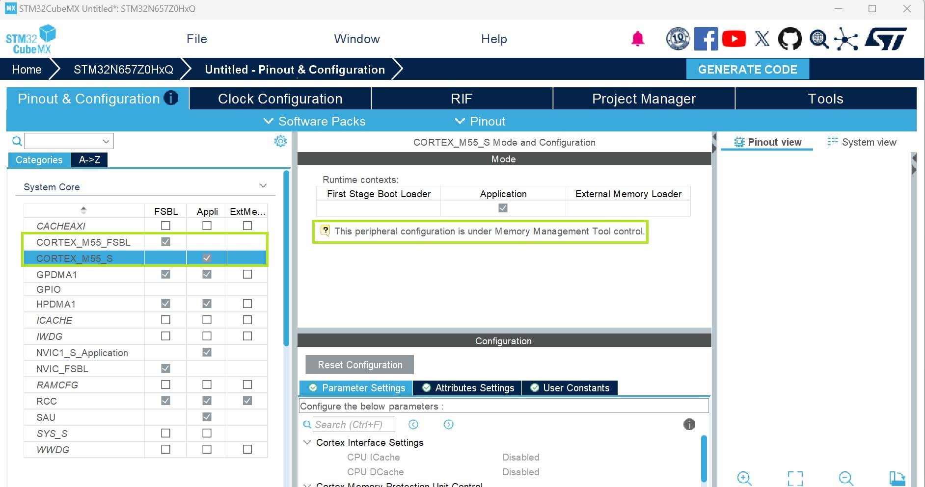Open the YouTube icon link
Screen dimensions: 925x487
(x=734, y=39)
